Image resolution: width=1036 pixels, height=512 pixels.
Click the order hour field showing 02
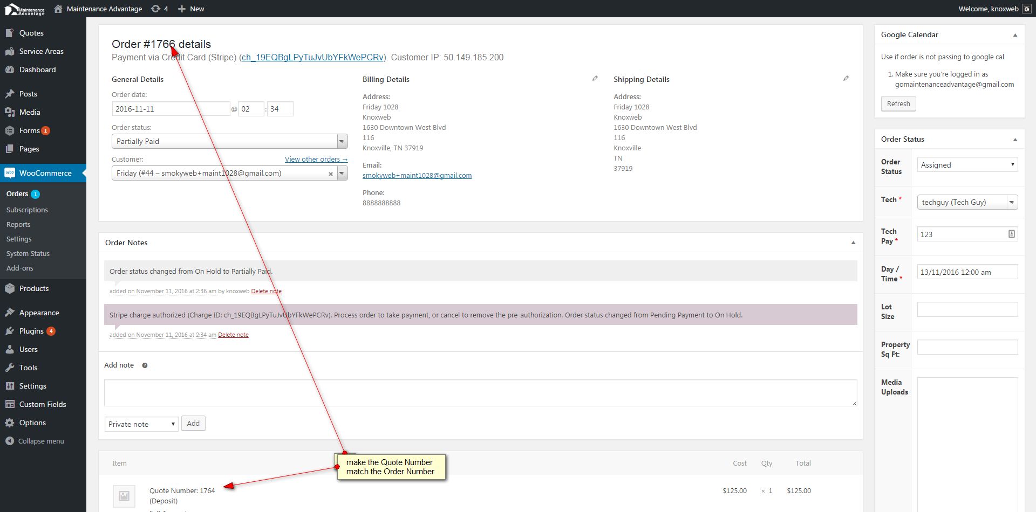tap(251, 109)
